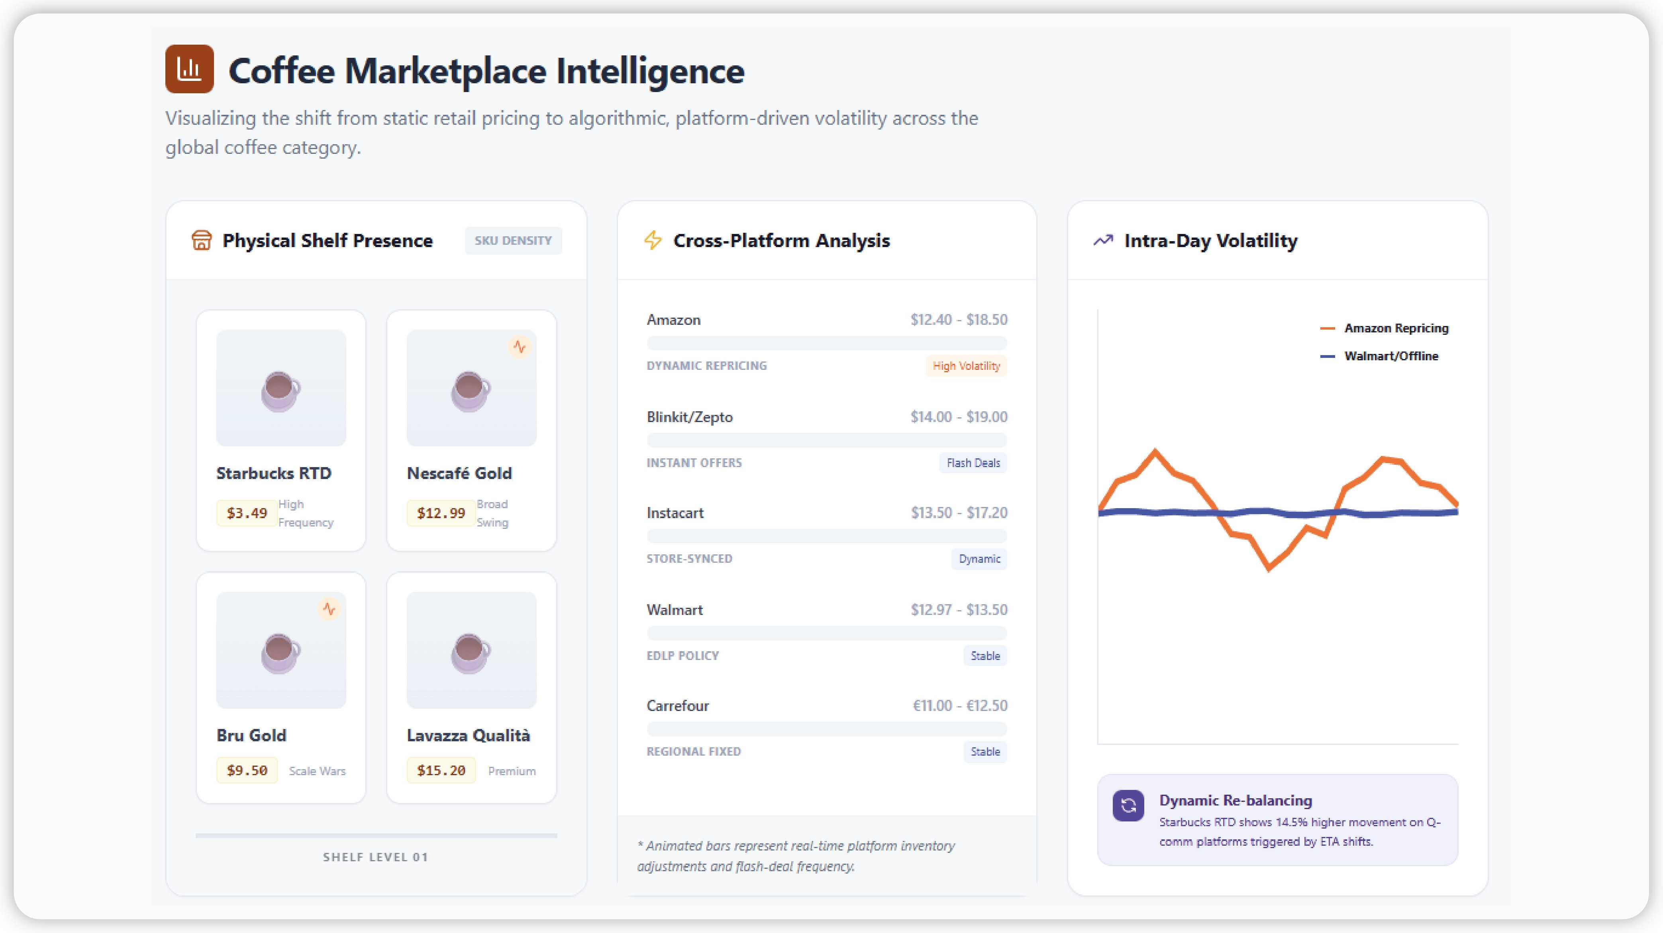1663x933 pixels.
Task: Click the Flash Deals tag for Blinkit/Zepto
Action: [x=973, y=463]
